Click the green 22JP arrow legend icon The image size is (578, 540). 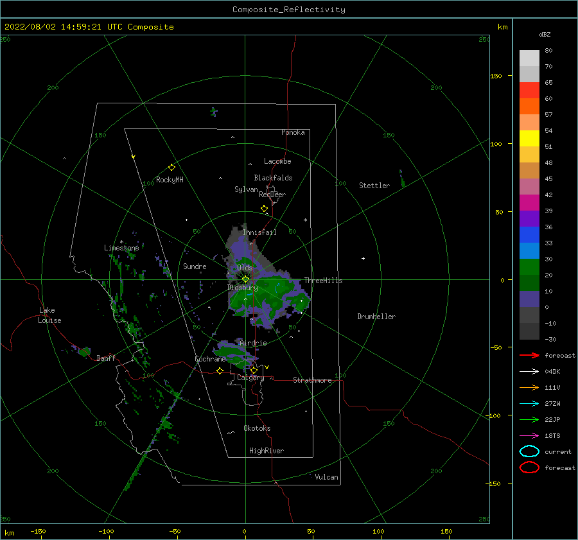(529, 419)
